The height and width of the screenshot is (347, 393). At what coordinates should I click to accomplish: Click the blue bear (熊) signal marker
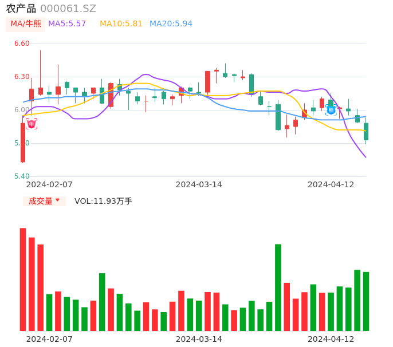(x=331, y=109)
